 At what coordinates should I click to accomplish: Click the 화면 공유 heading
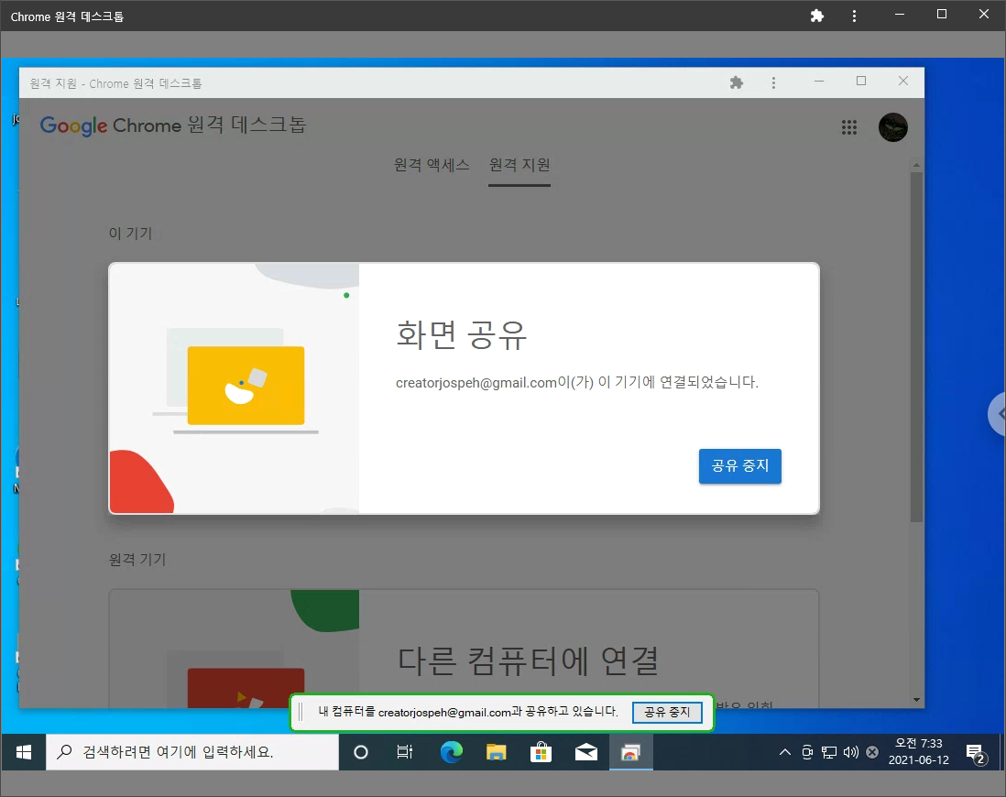tap(461, 334)
